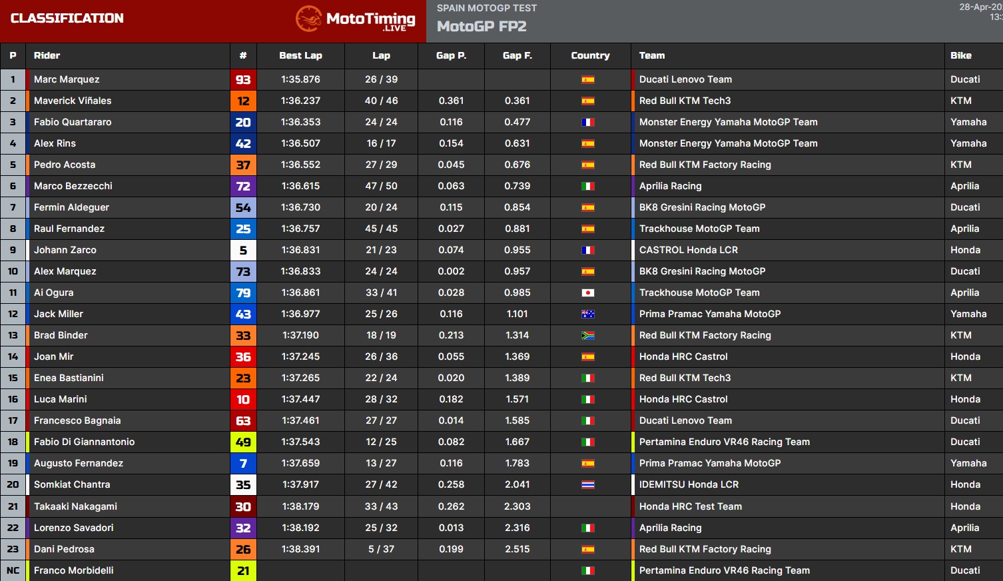Screen dimensions: 1003x581
Task: Click the Rider column header
Action: pos(47,56)
